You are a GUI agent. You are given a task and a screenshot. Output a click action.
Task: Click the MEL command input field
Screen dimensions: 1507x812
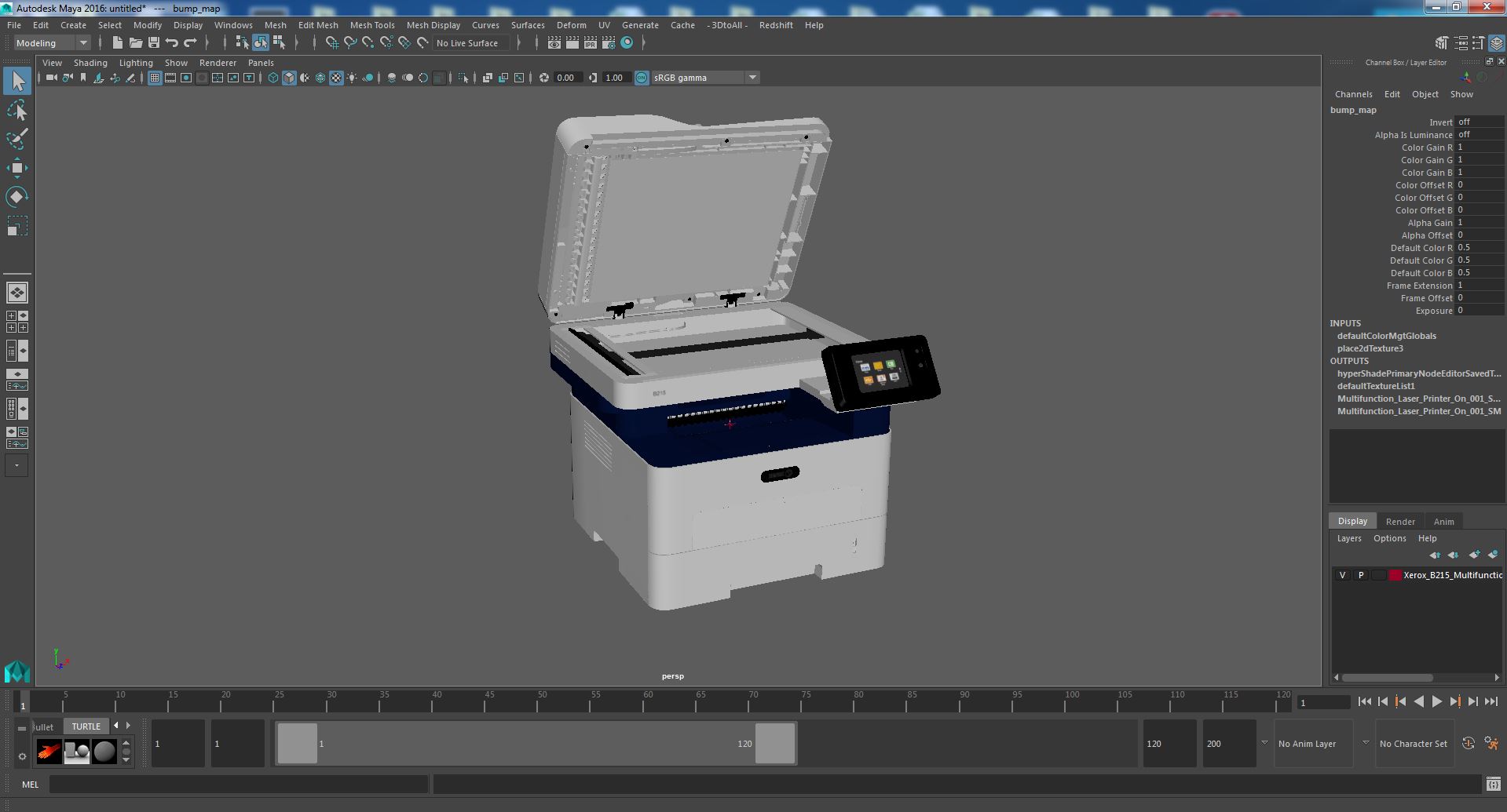pos(239,784)
